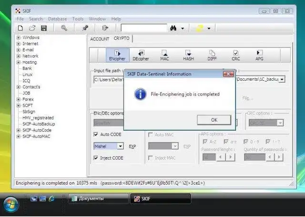Select the DIFF tool
305x217 pixels.
click(x=212, y=56)
